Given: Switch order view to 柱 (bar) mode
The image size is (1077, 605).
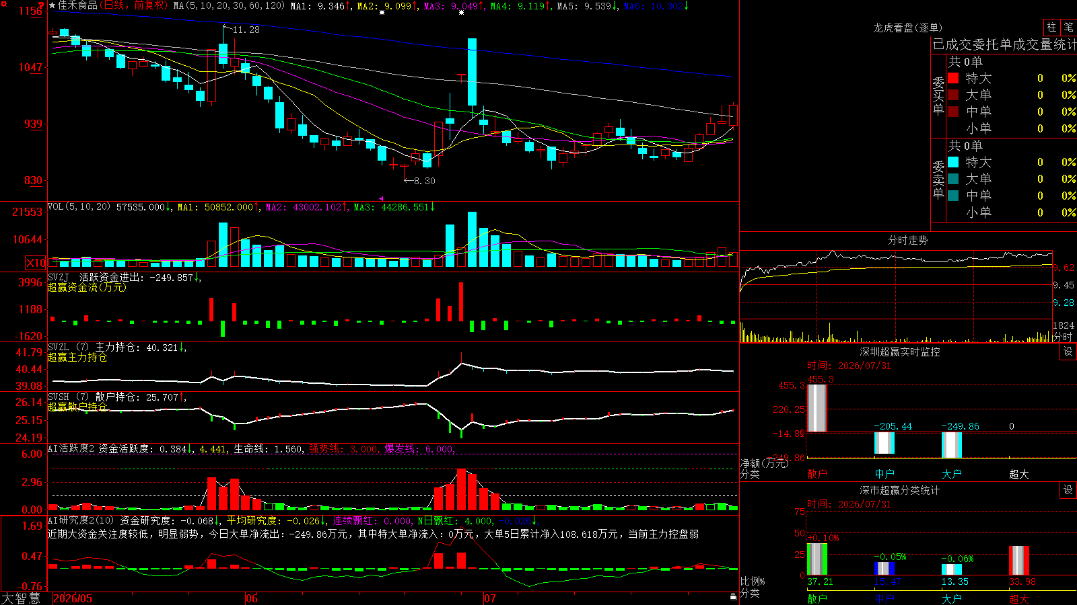Looking at the screenshot, I should click(x=1051, y=27).
